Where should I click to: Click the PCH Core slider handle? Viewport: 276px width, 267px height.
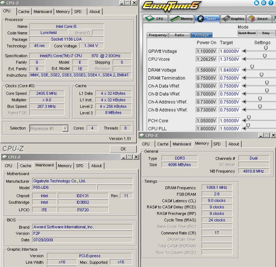coord(249,117)
